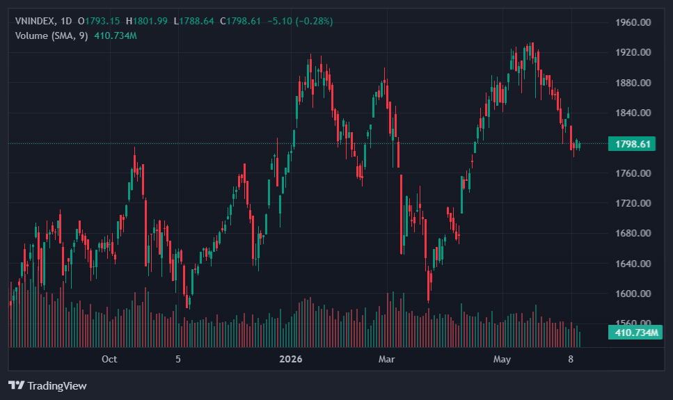Click the volume SMA value 410.734M in the legend
The width and height of the screenshot is (673, 400).
pyautogui.click(x=116, y=35)
